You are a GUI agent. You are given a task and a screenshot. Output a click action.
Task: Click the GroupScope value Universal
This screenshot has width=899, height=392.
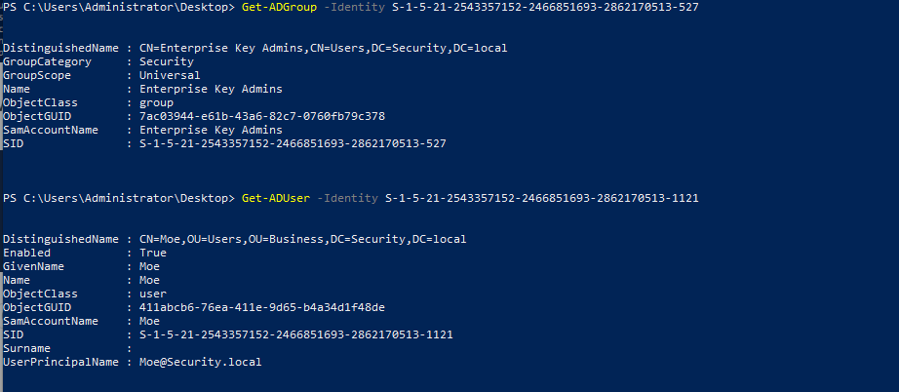pyautogui.click(x=170, y=76)
